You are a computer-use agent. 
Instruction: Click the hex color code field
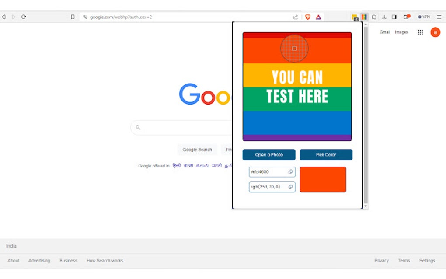tap(272, 172)
